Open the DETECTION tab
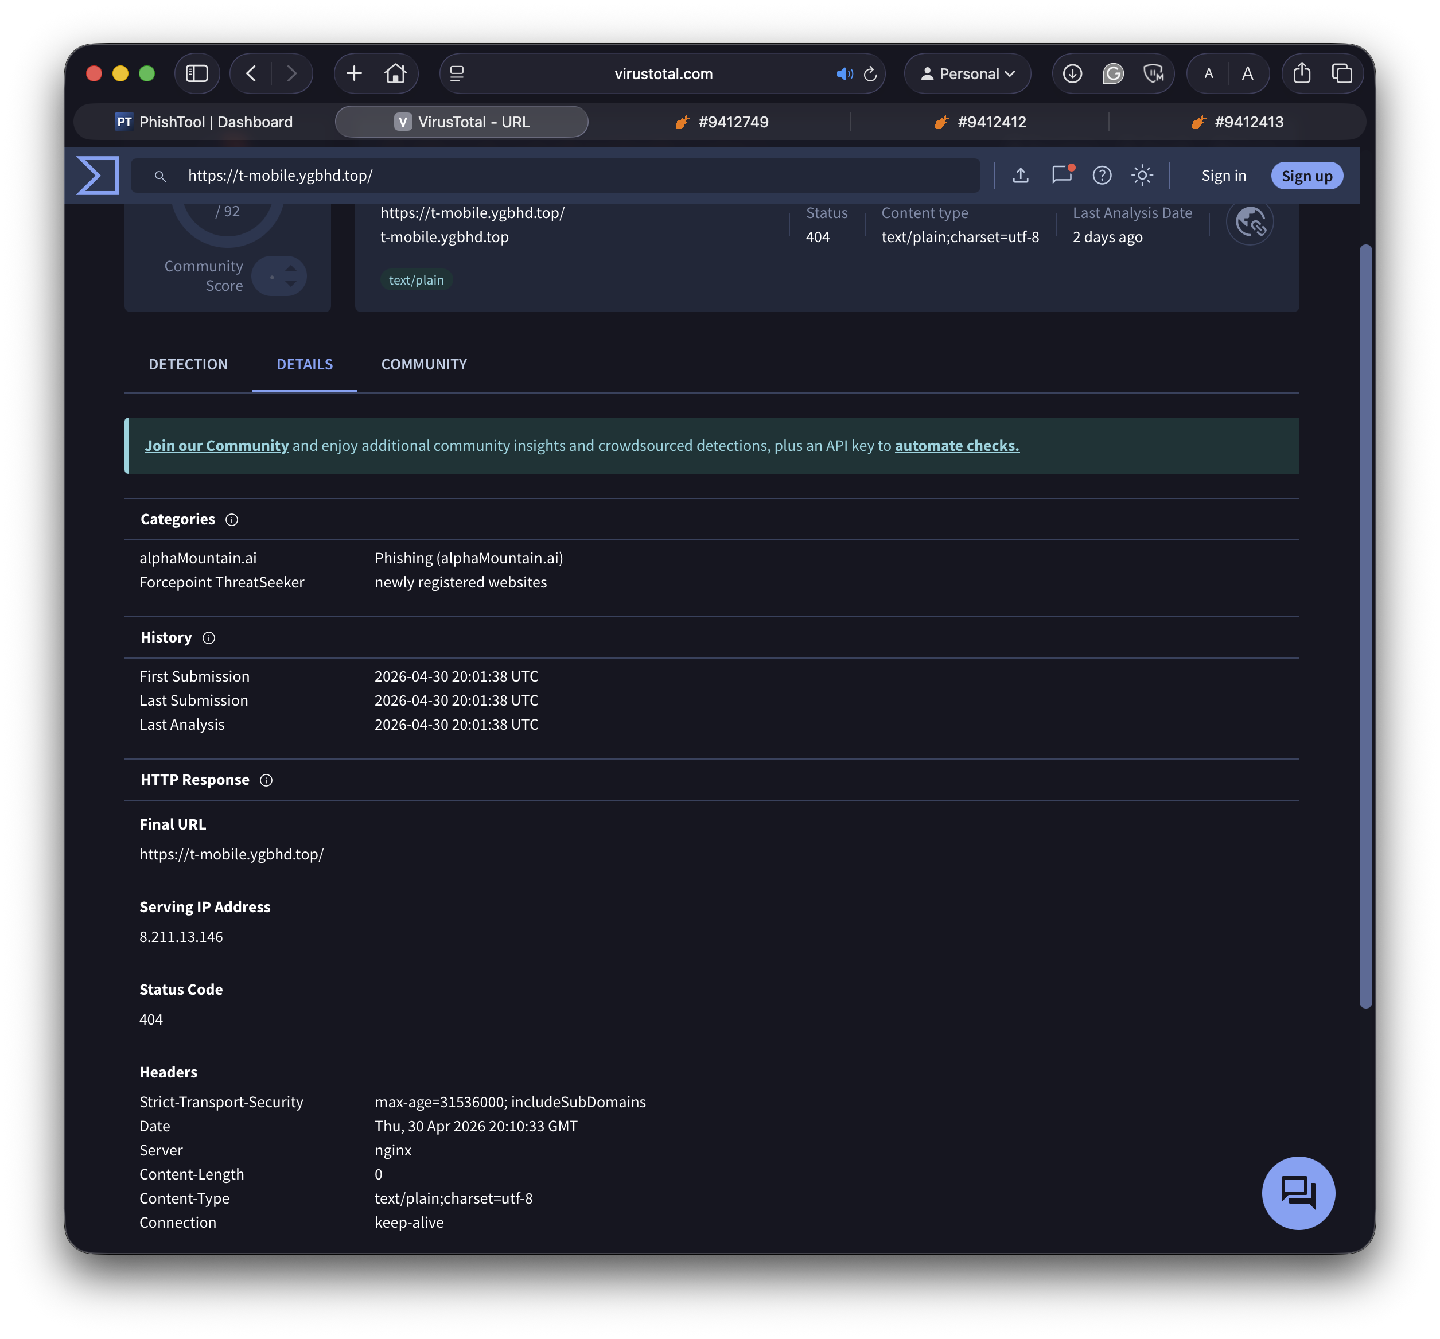 (x=188, y=364)
